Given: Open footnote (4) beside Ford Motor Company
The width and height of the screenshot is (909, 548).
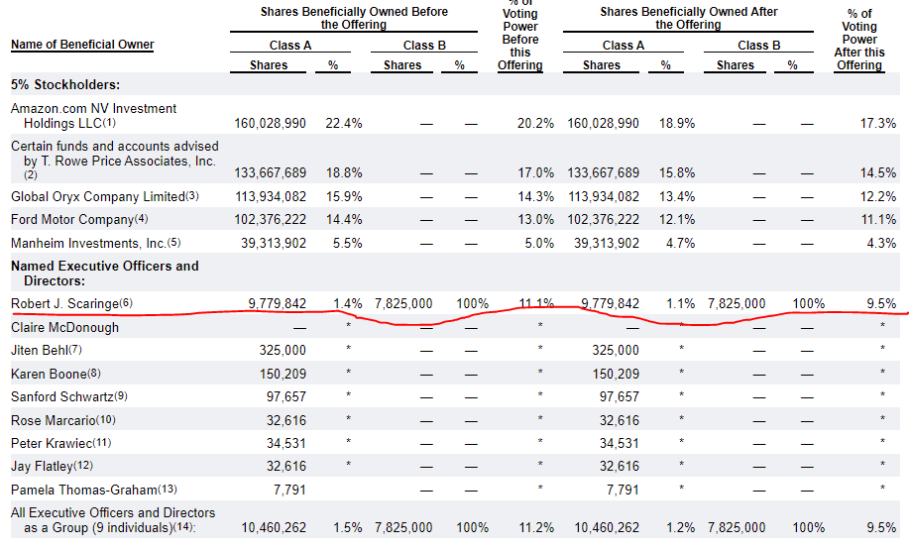Looking at the screenshot, I should (x=142, y=219).
